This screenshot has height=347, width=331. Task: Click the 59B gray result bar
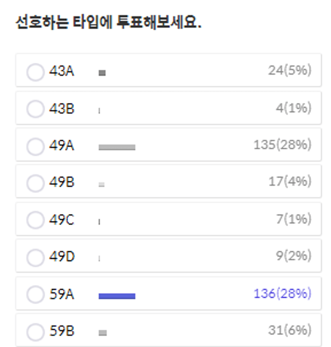pos(103,333)
